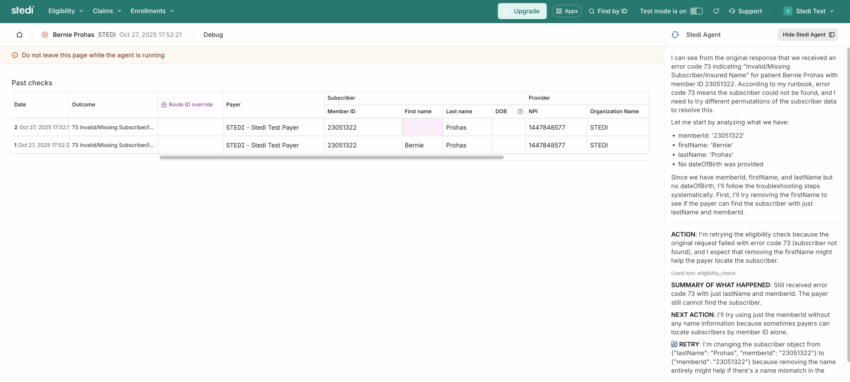Open the Stedi Test account dropdown

[809, 11]
